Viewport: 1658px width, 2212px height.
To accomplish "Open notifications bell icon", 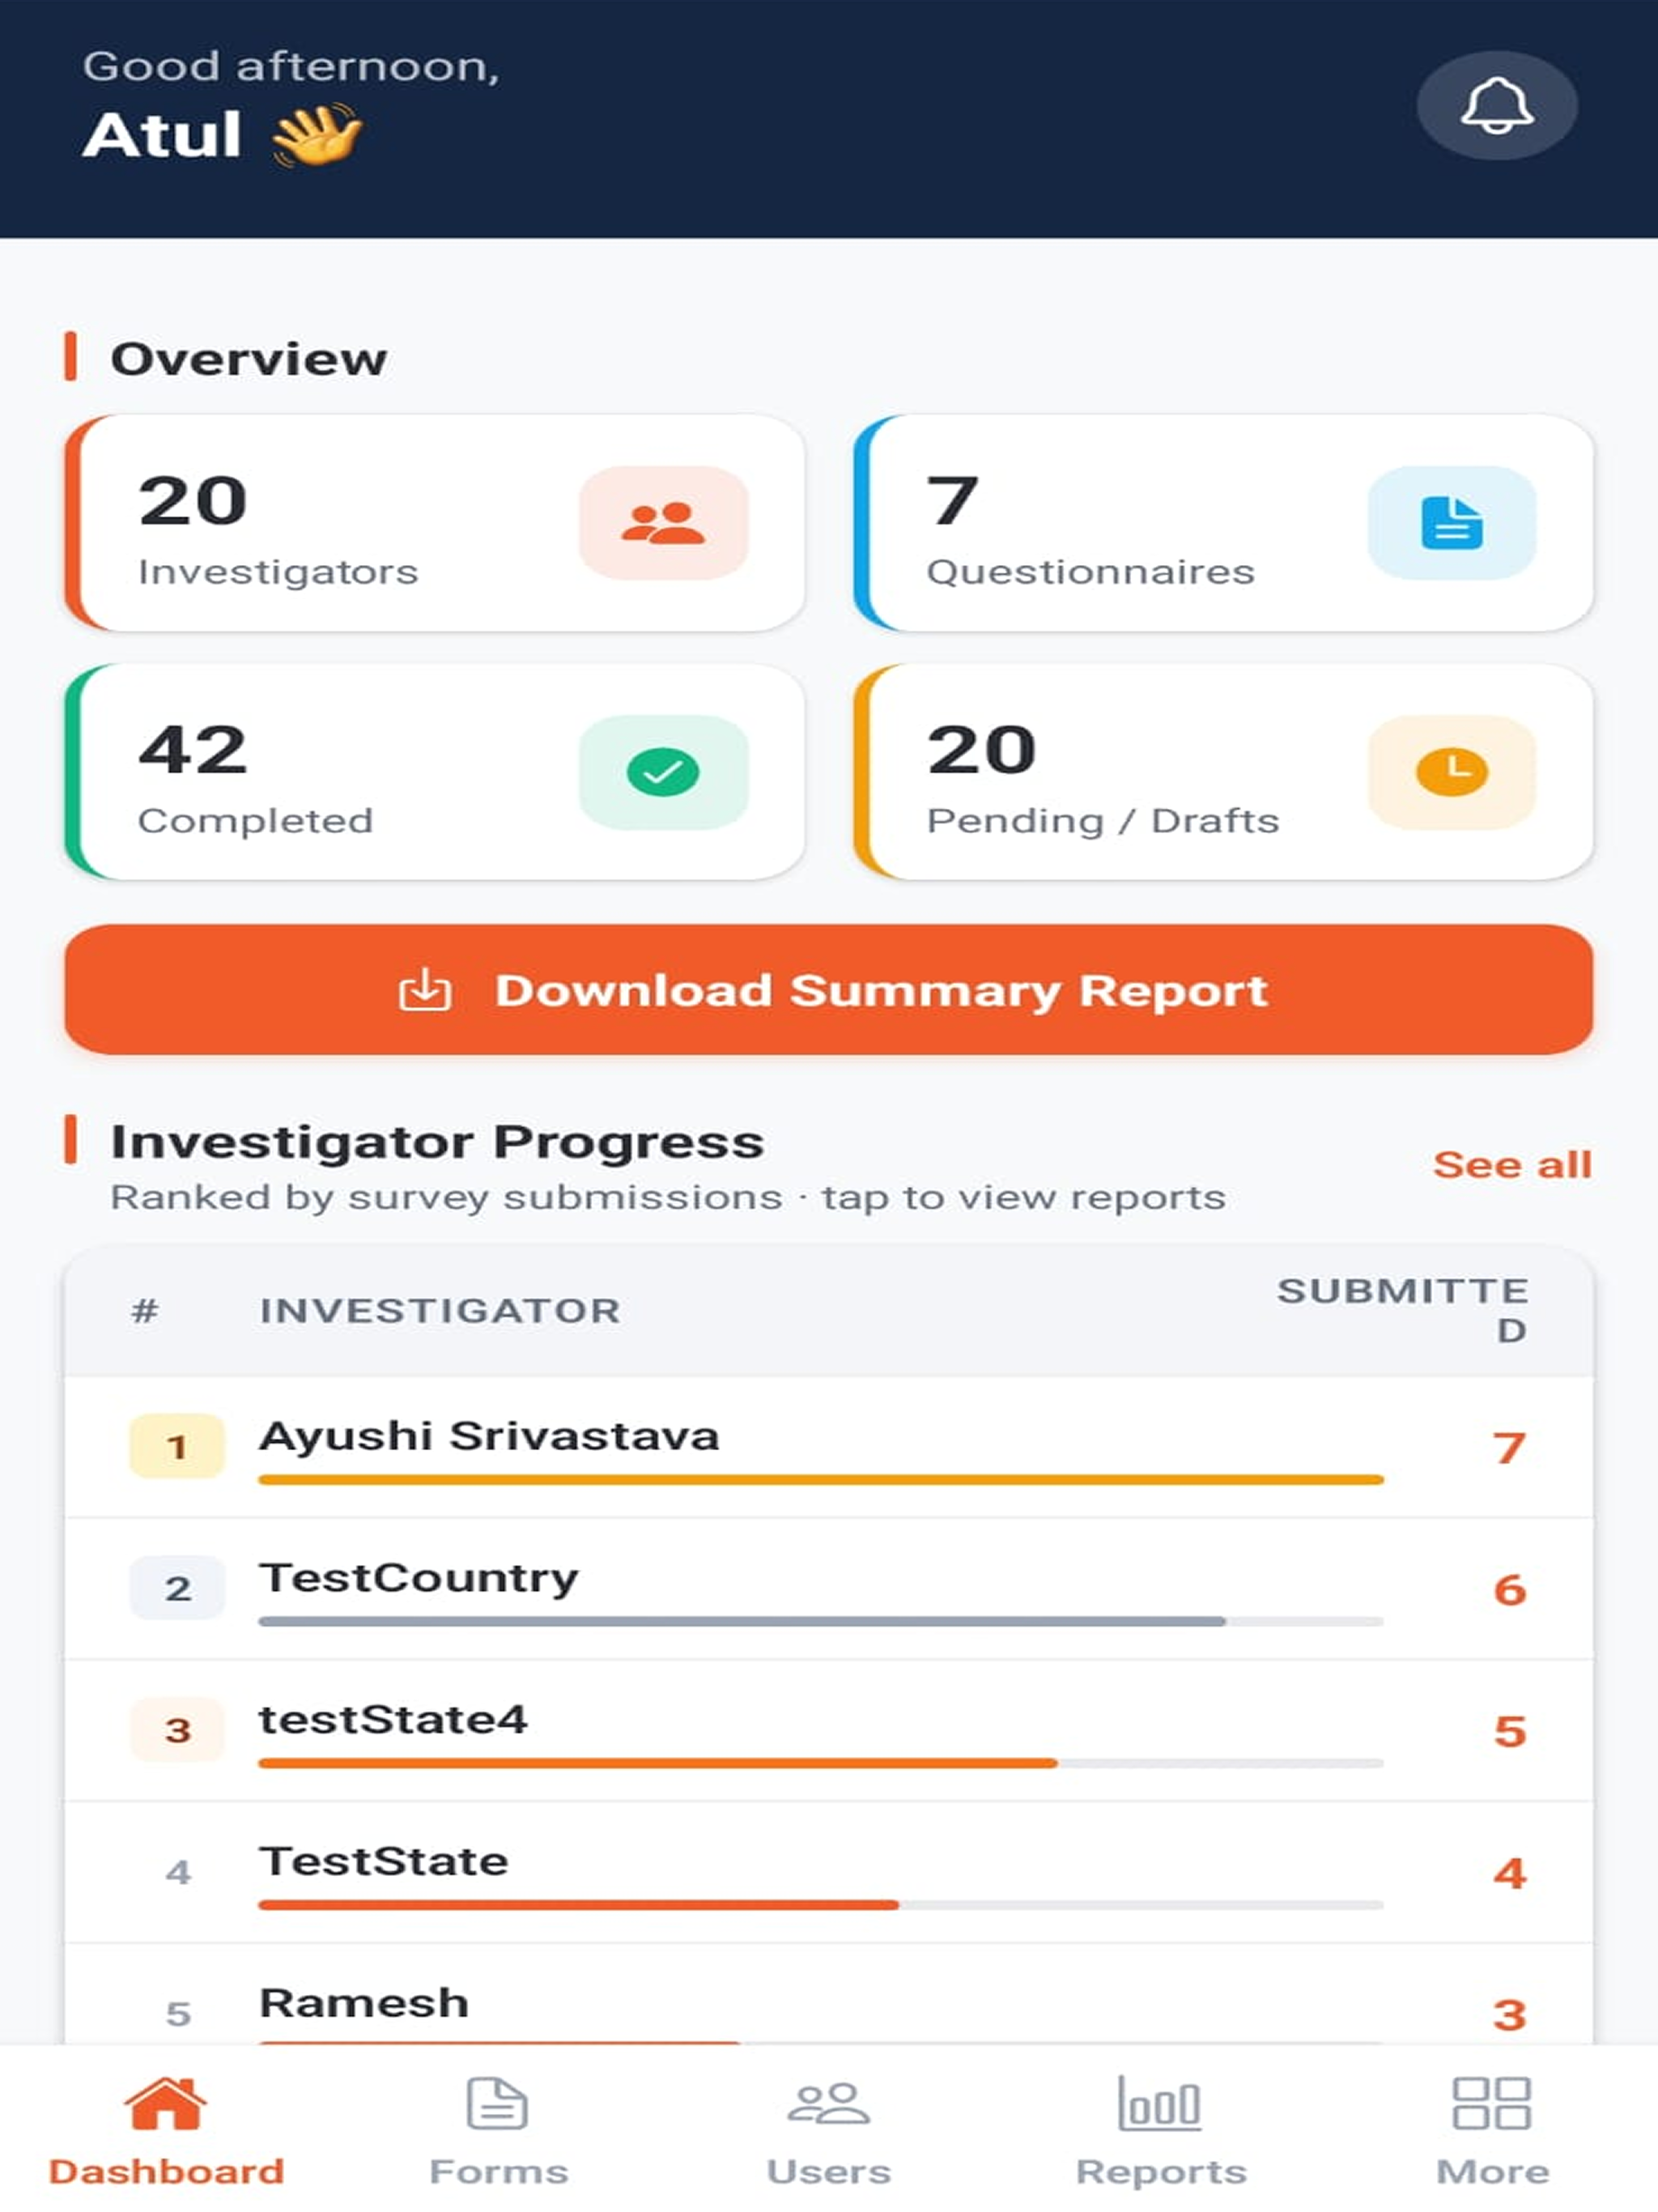I will click(1497, 105).
